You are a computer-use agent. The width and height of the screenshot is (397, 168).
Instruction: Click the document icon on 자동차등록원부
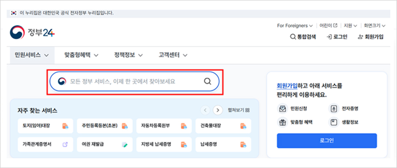point(184,126)
